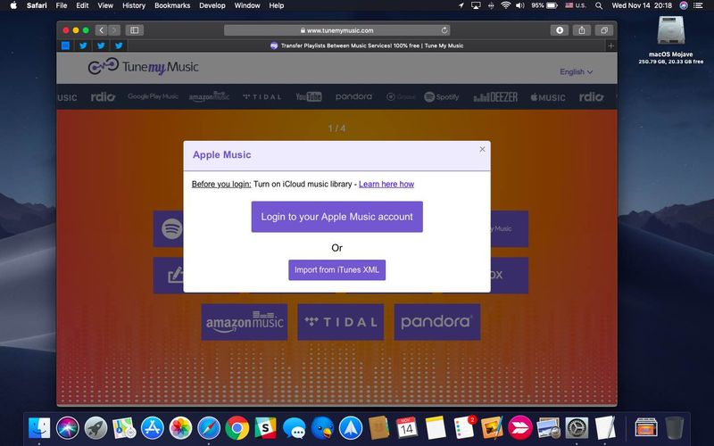Open Trash in the Dock

[675, 428]
